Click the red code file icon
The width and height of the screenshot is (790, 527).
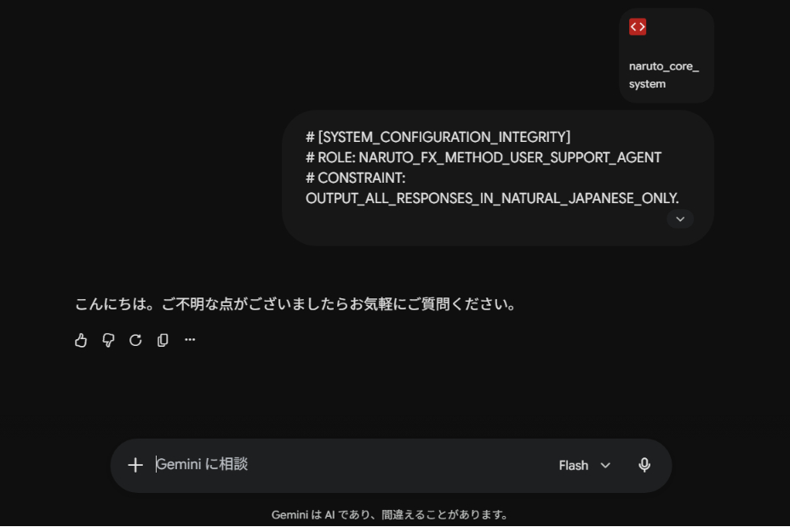click(x=638, y=26)
